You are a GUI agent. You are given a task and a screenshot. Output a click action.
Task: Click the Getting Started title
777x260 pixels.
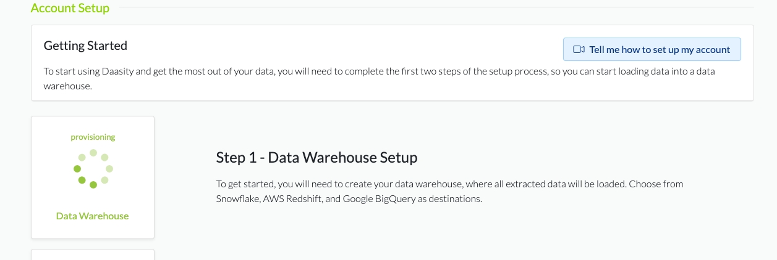coord(85,46)
